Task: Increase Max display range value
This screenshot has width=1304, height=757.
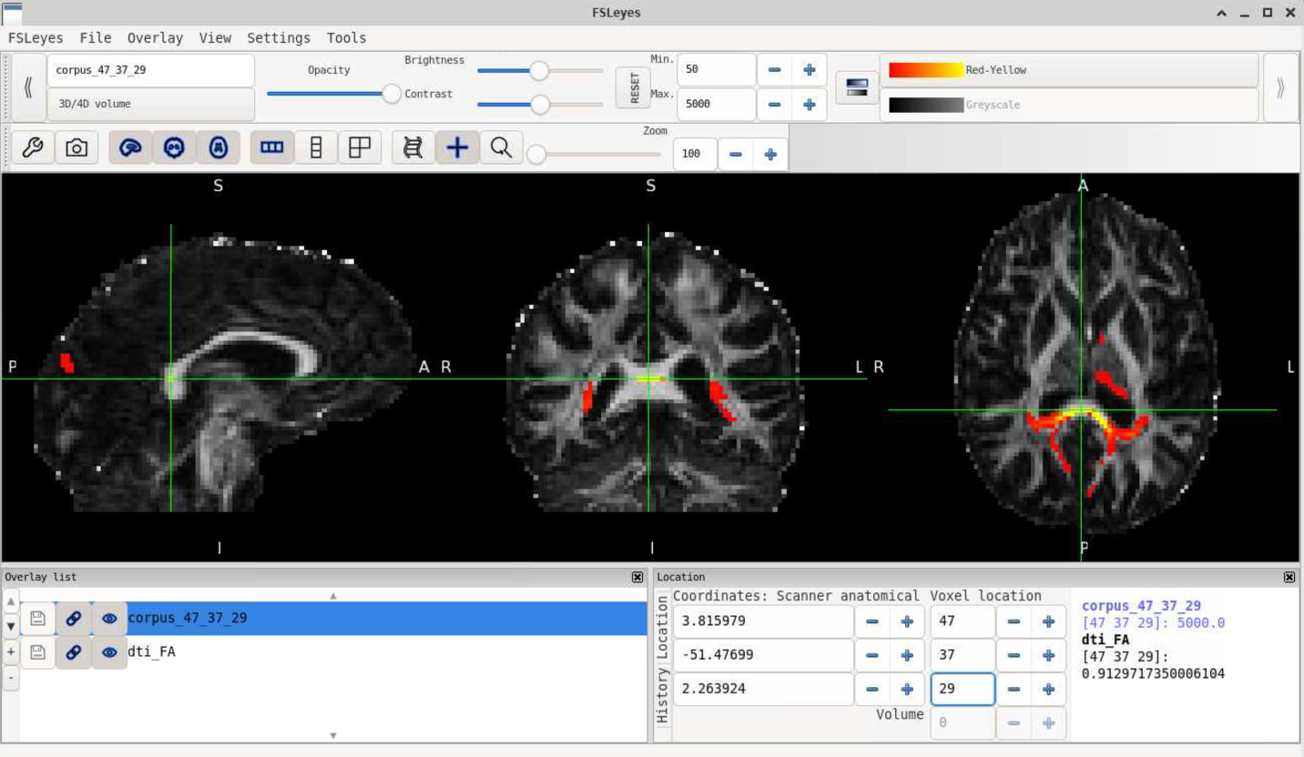Action: [809, 105]
